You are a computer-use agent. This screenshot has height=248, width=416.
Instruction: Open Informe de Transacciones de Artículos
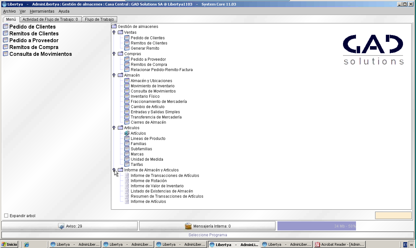click(165, 176)
